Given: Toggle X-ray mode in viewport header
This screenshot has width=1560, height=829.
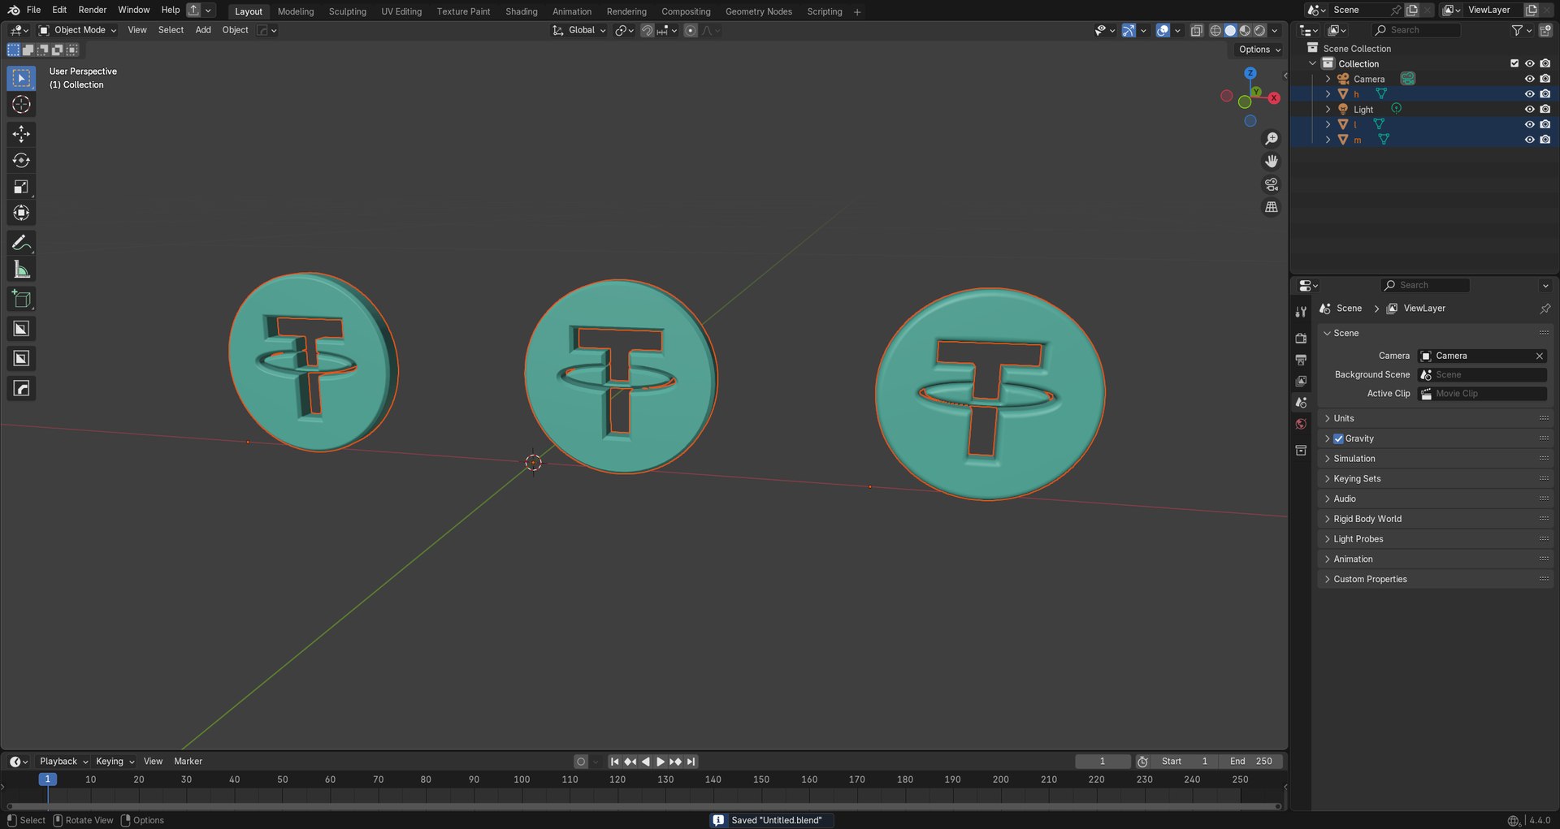Looking at the screenshot, I should (x=1196, y=30).
